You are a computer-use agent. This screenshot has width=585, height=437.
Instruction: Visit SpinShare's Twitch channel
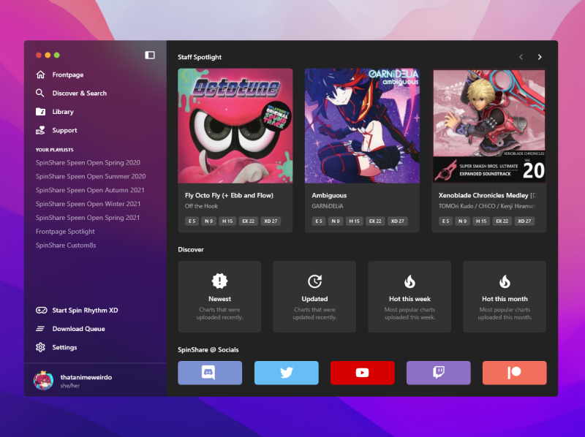pyautogui.click(x=438, y=372)
